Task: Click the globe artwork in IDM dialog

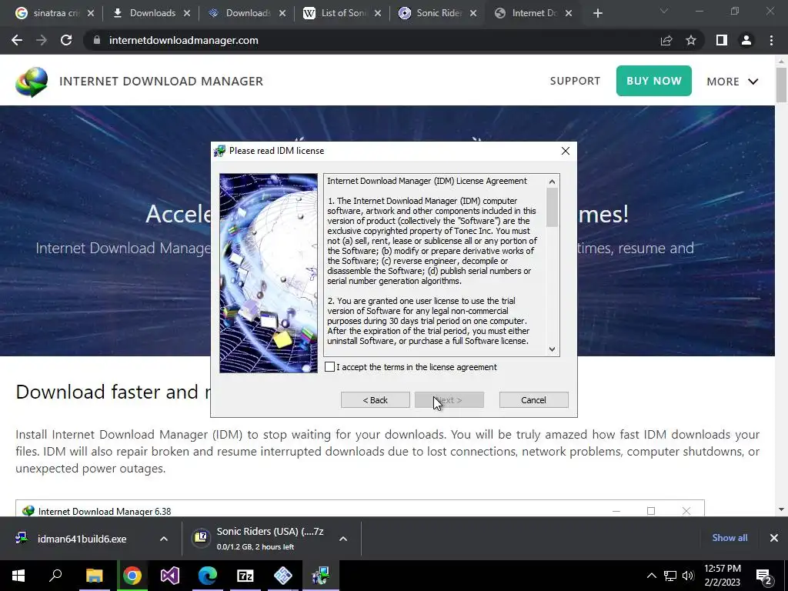Action: pyautogui.click(x=269, y=273)
